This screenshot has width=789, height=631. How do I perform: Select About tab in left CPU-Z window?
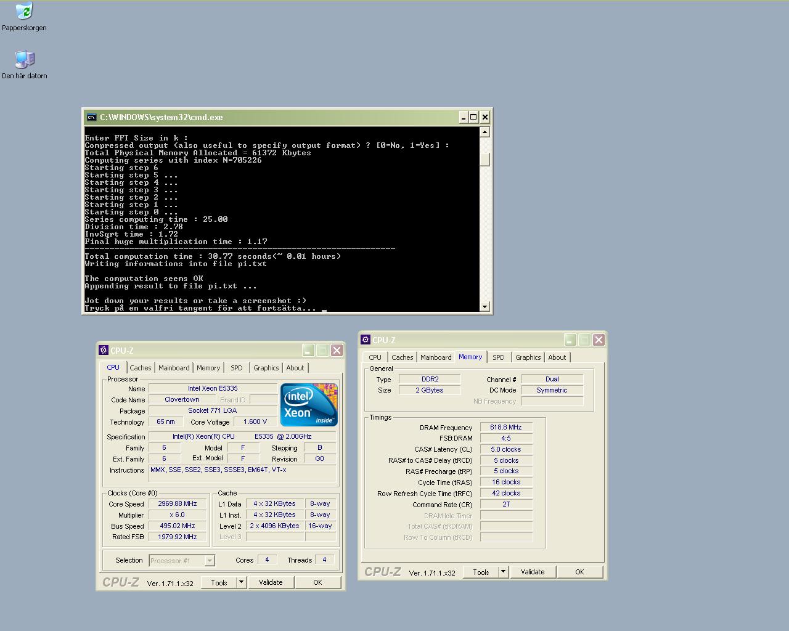coord(295,368)
